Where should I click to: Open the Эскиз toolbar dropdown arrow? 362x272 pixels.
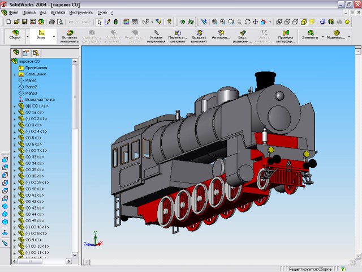54,37
